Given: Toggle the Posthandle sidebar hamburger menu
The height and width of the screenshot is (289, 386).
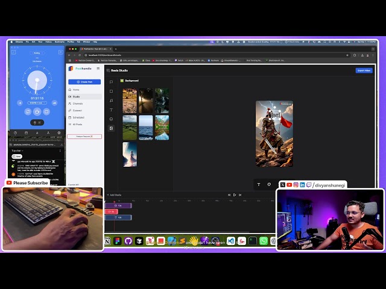Looking at the screenshot, I should point(98,69).
